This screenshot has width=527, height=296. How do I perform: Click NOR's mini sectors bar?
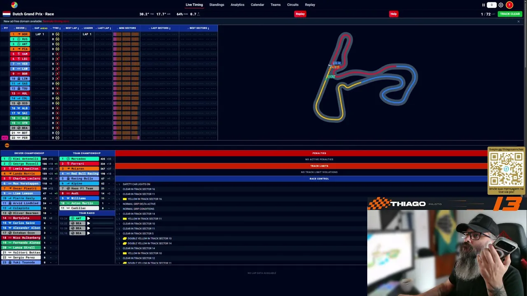126,34
